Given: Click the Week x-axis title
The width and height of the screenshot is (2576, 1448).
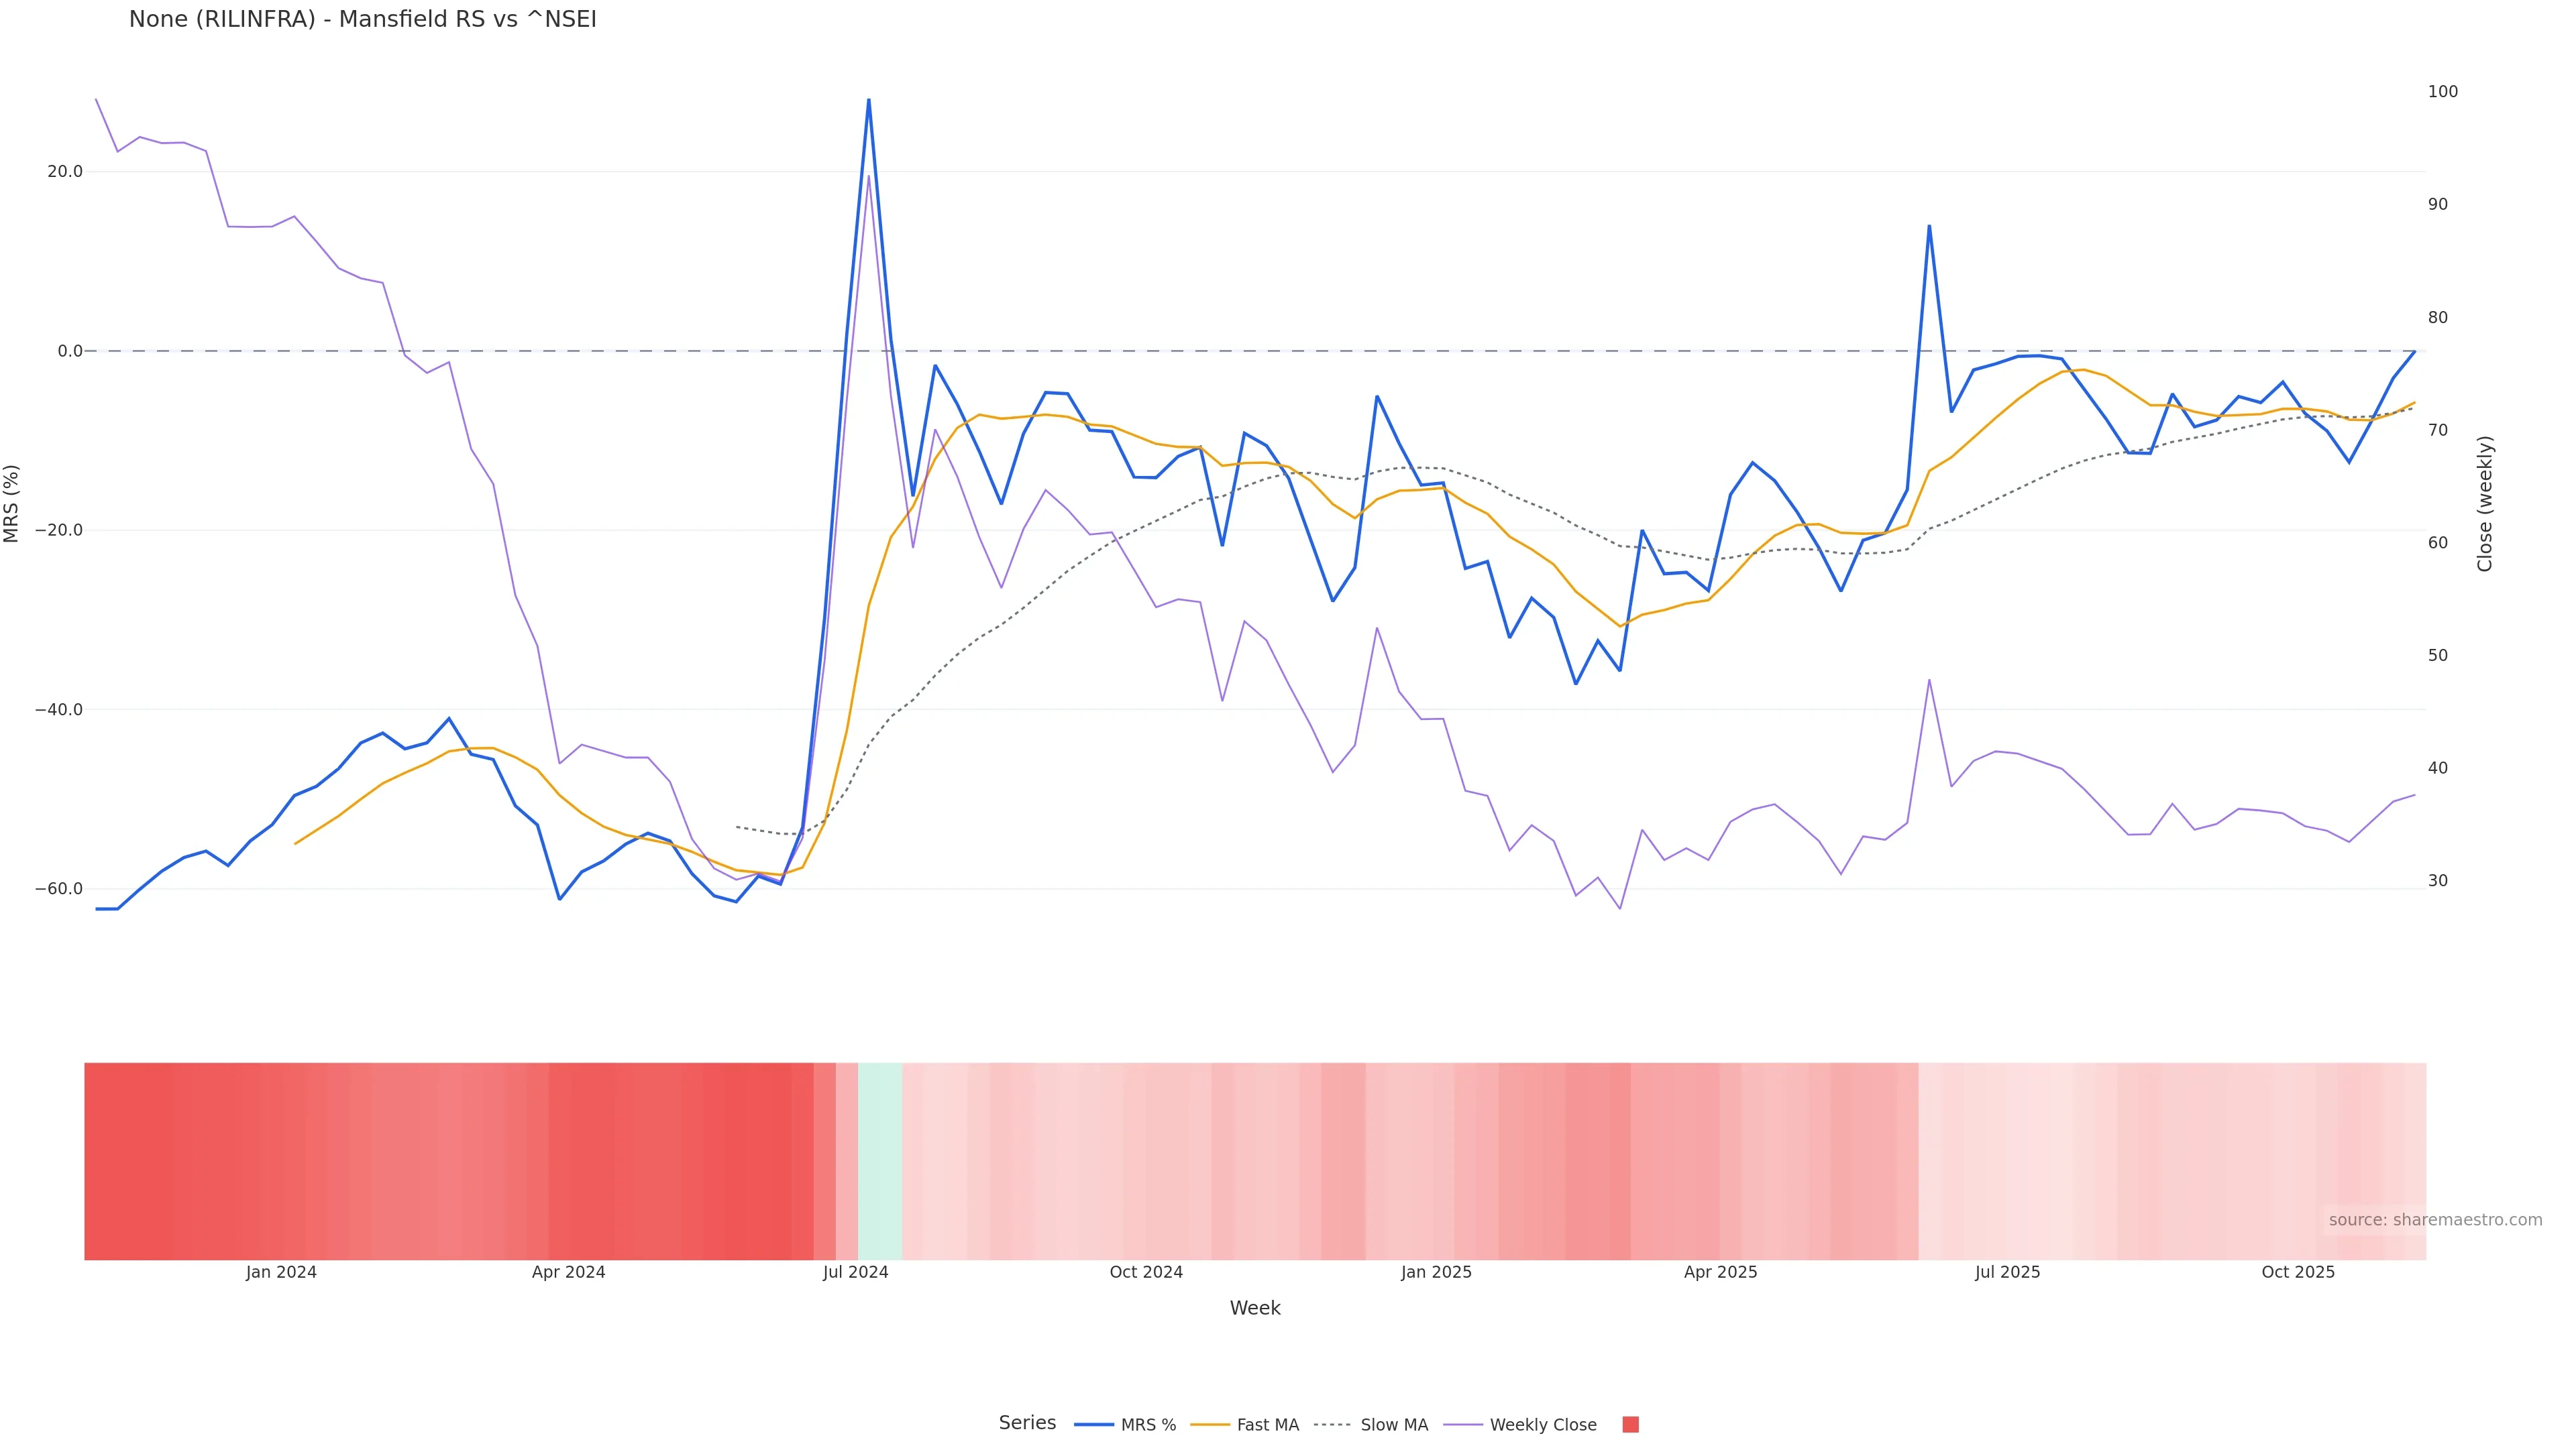Looking at the screenshot, I should (x=1255, y=1308).
